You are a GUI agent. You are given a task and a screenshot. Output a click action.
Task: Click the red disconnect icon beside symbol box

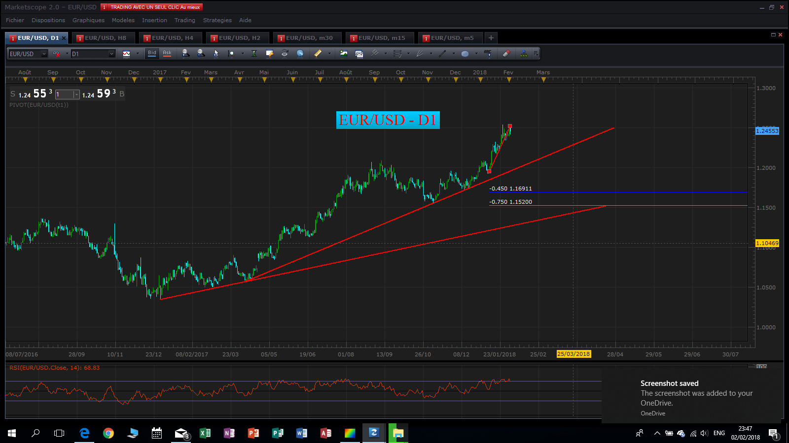pyautogui.click(x=57, y=54)
